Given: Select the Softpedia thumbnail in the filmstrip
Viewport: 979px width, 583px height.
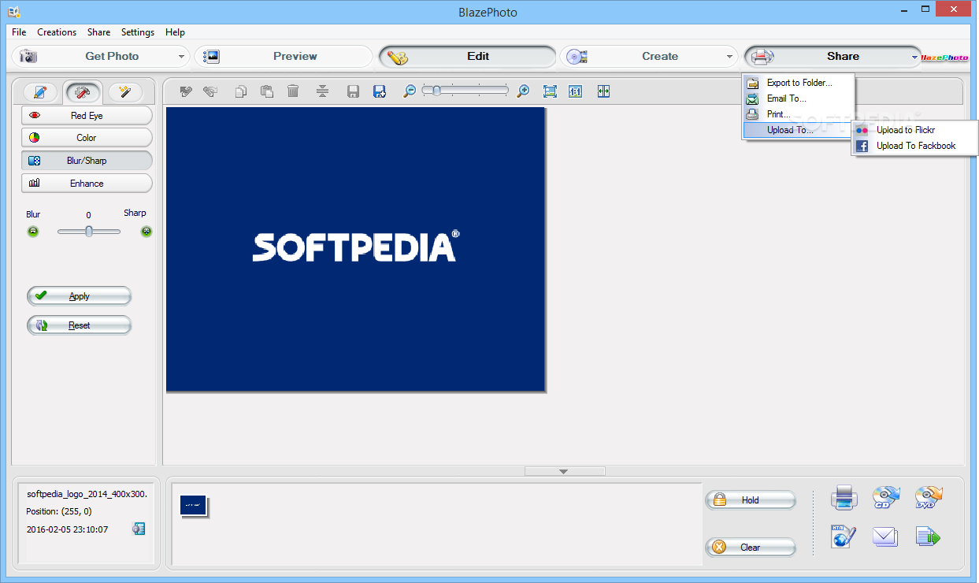Looking at the screenshot, I should pos(193,506).
